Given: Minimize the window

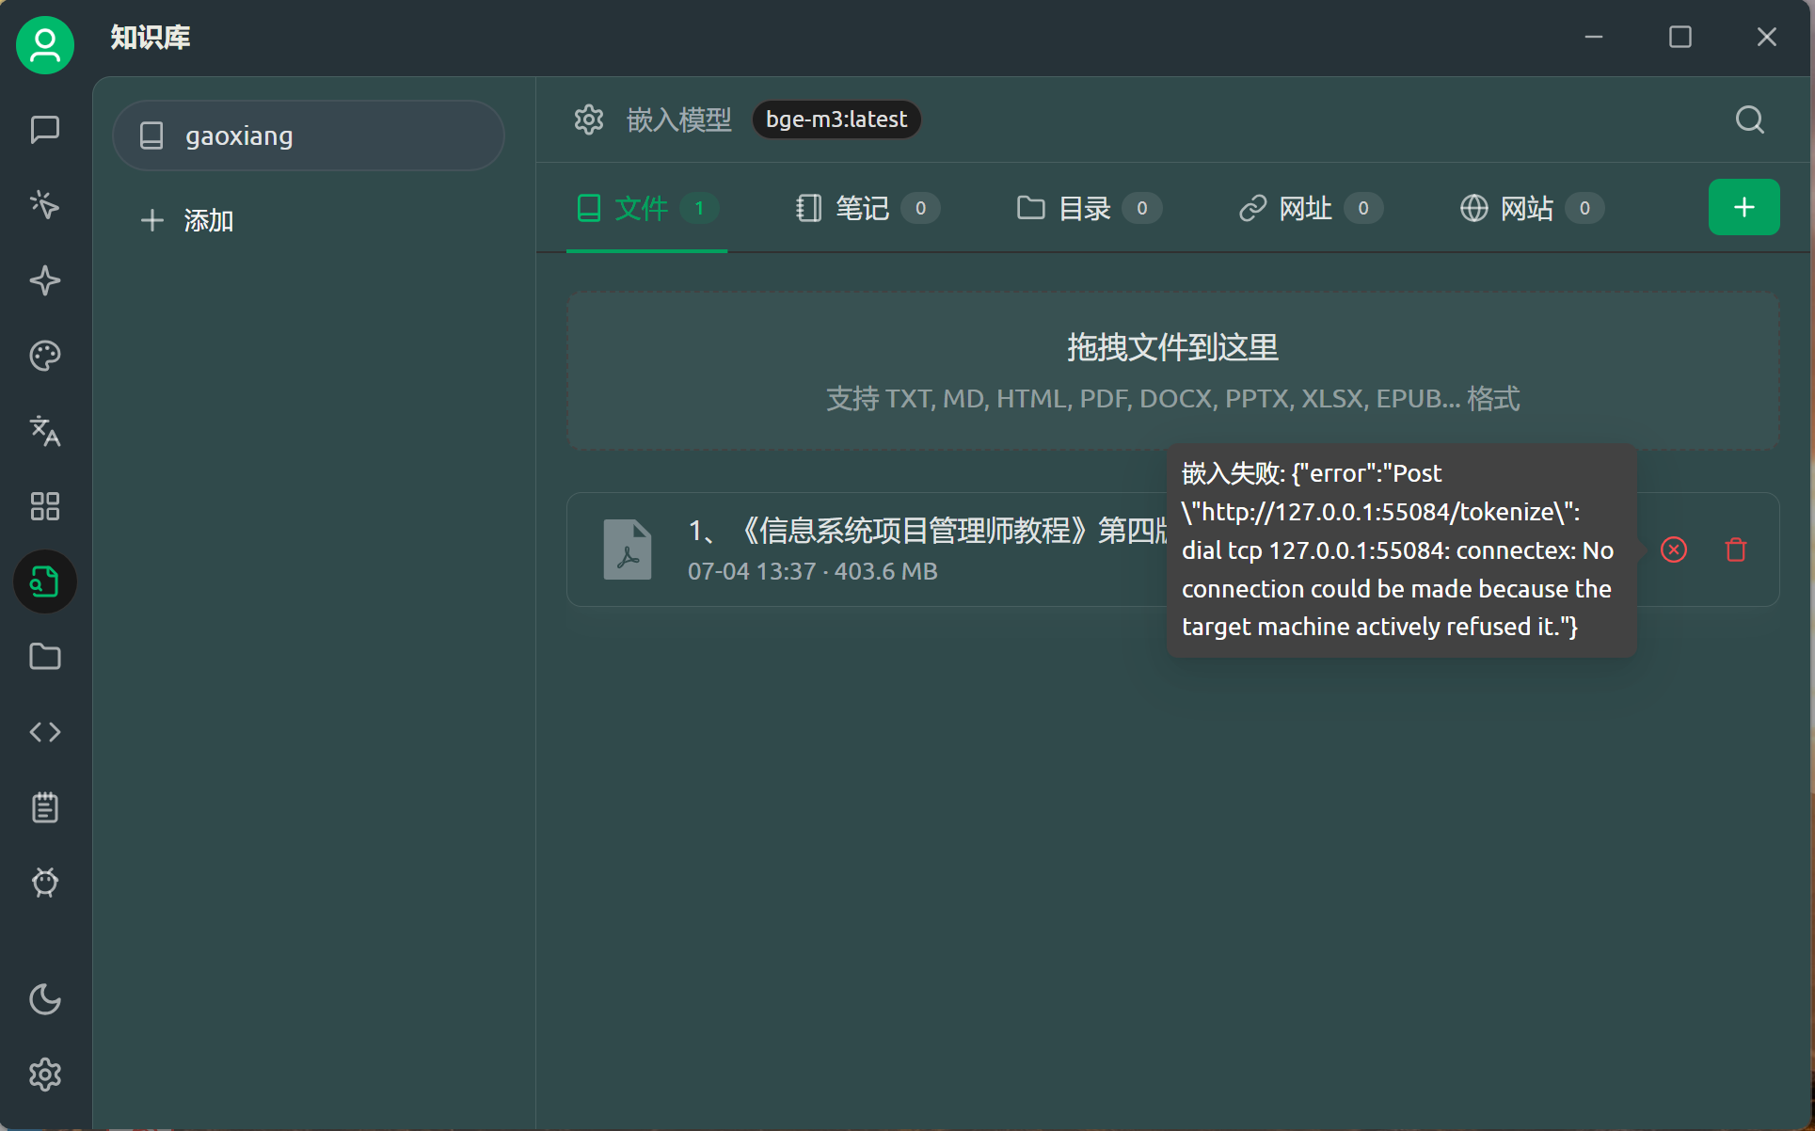Looking at the screenshot, I should pos(1594,37).
